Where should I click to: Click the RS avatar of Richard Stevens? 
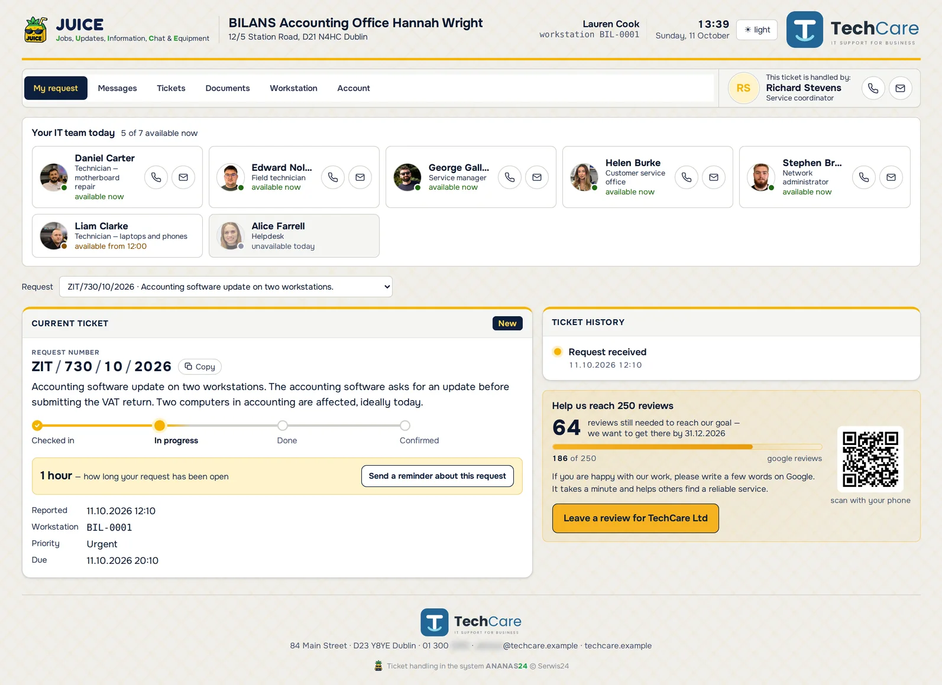click(x=743, y=88)
